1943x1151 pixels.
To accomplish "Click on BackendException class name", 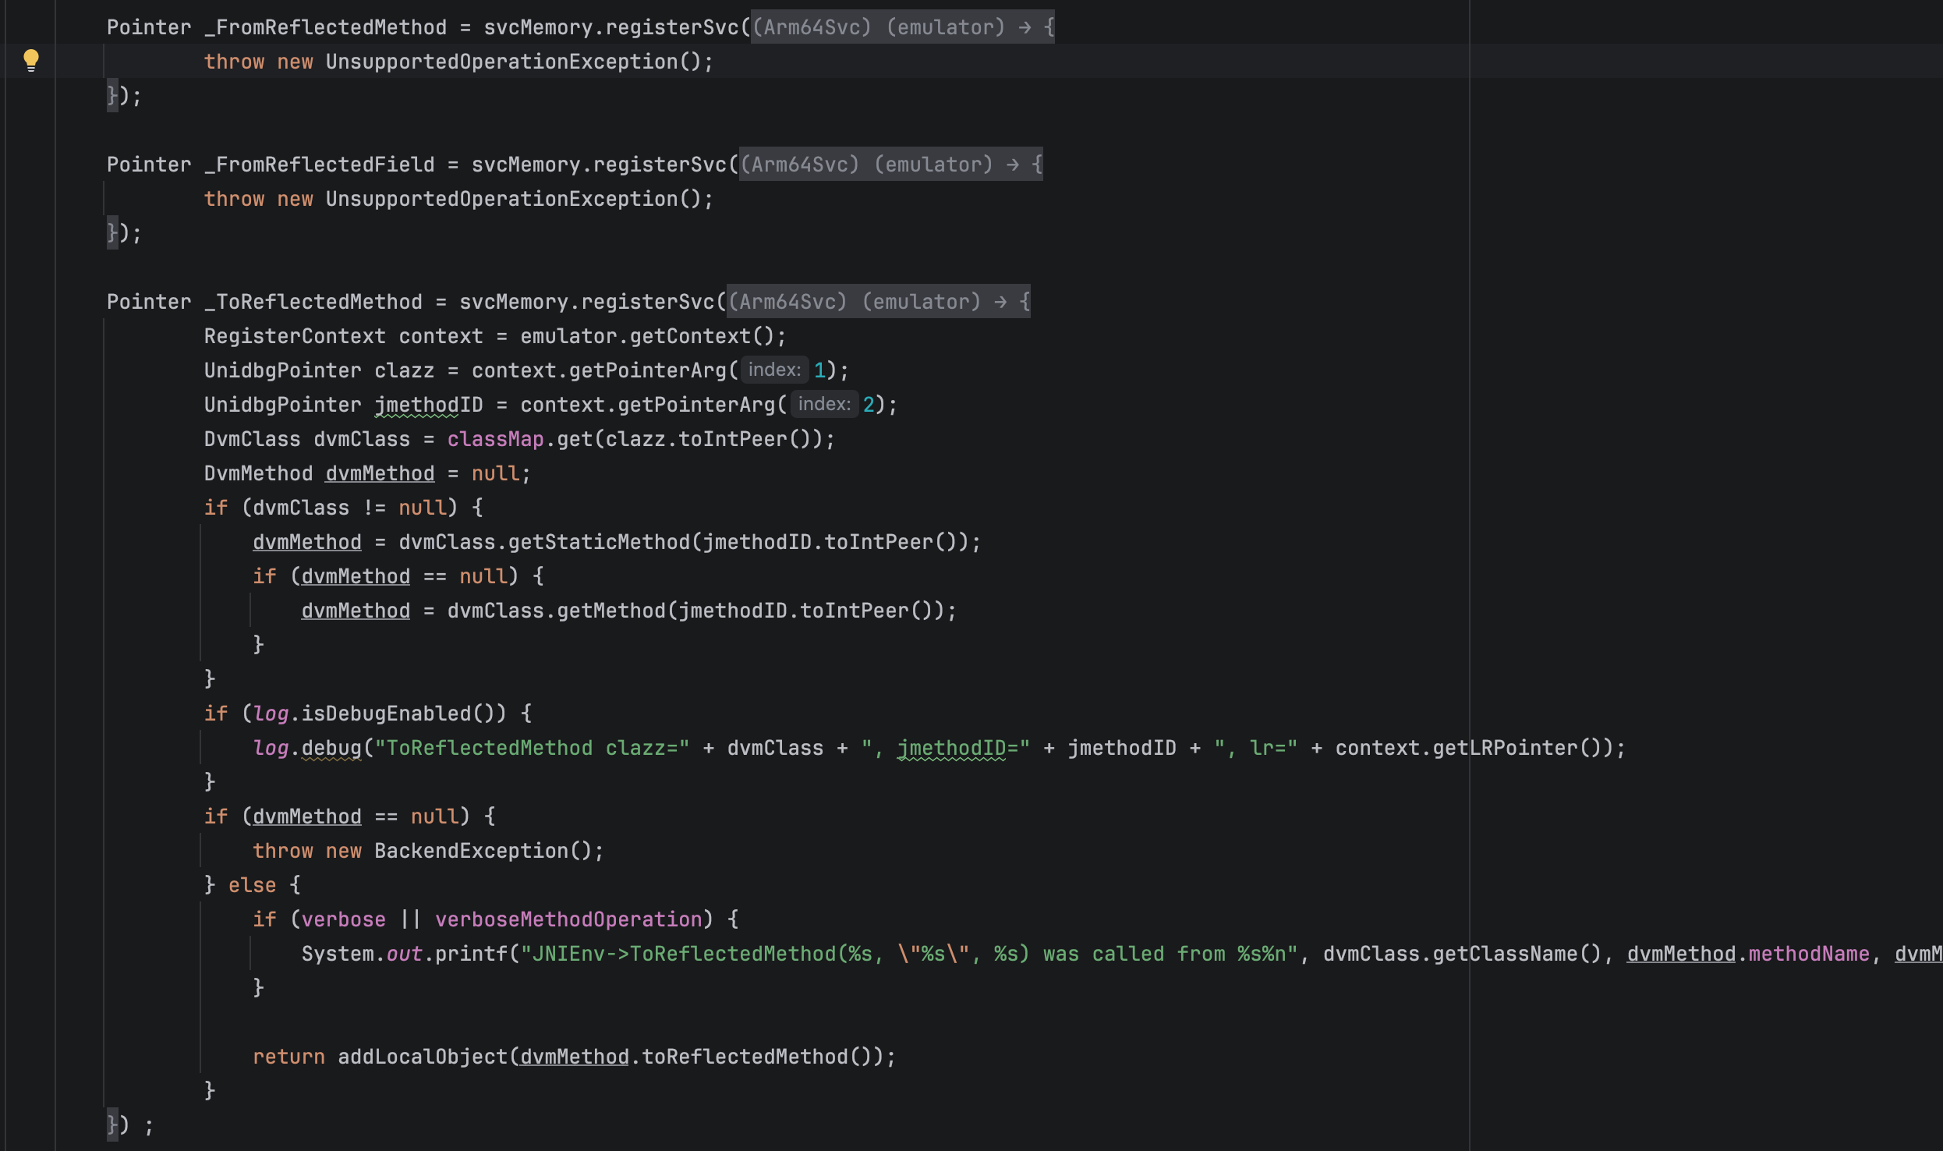I will point(471,851).
